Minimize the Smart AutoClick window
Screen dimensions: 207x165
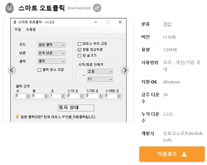point(96,22)
